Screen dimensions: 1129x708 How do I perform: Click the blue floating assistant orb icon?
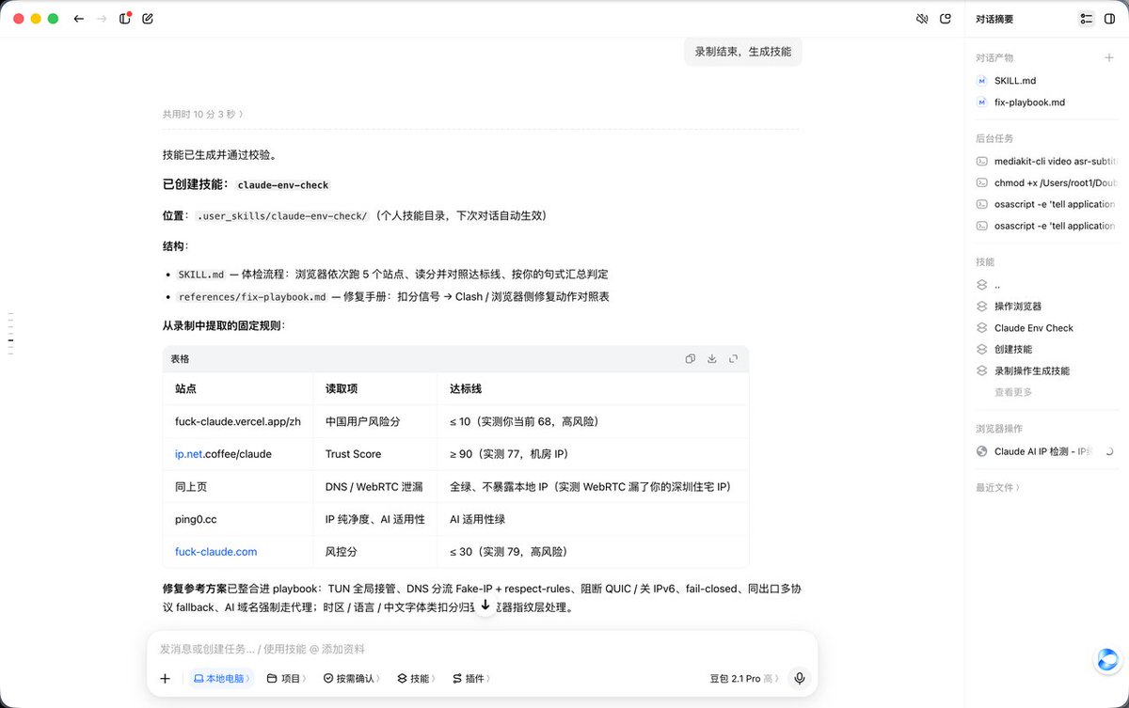[1107, 660]
